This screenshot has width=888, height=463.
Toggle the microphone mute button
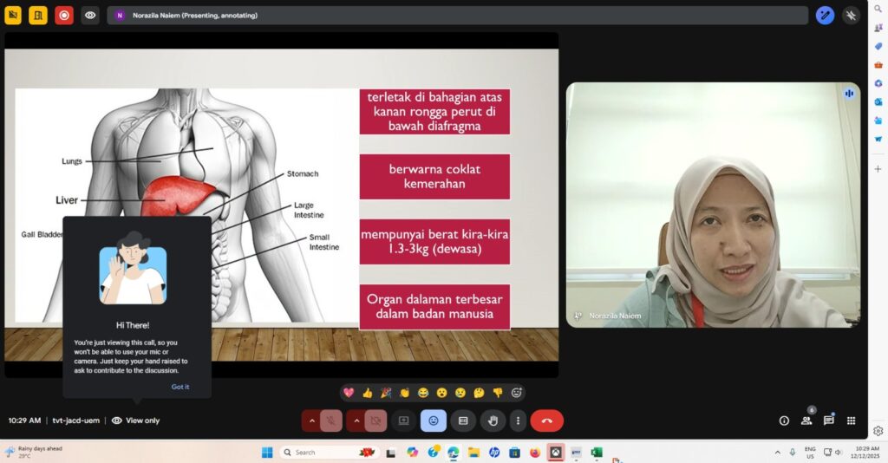pos(330,421)
